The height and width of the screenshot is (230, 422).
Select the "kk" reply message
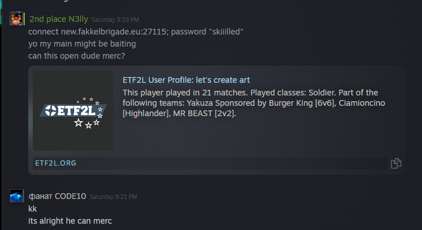(33, 209)
